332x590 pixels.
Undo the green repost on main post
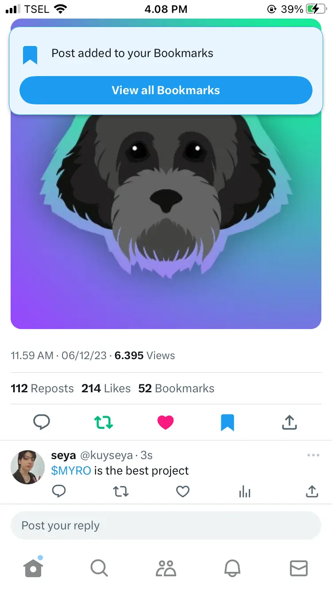click(104, 422)
